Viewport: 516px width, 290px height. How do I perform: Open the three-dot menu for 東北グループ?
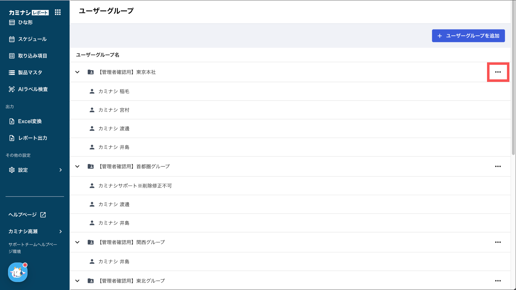click(498, 281)
